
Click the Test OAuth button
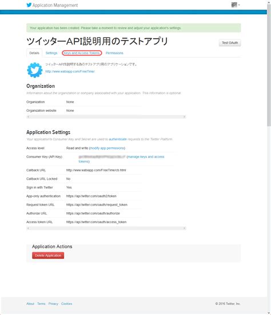click(230, 43)
